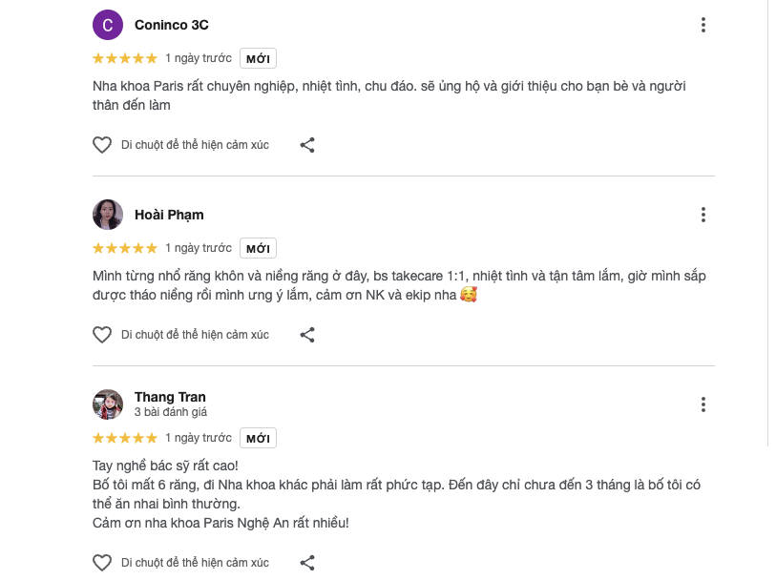
Task: Open more options for Coninco 3C review
Action: click(x=703, y=25)
